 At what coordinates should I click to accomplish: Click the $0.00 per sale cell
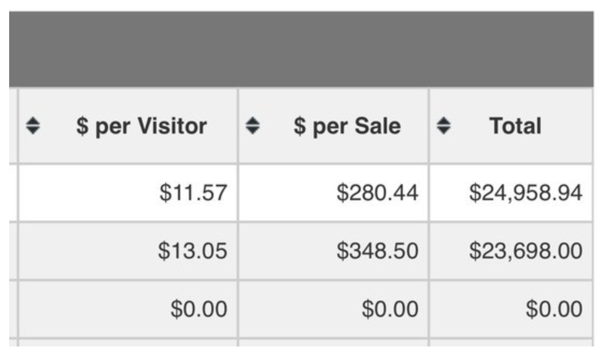pos(334,309)
